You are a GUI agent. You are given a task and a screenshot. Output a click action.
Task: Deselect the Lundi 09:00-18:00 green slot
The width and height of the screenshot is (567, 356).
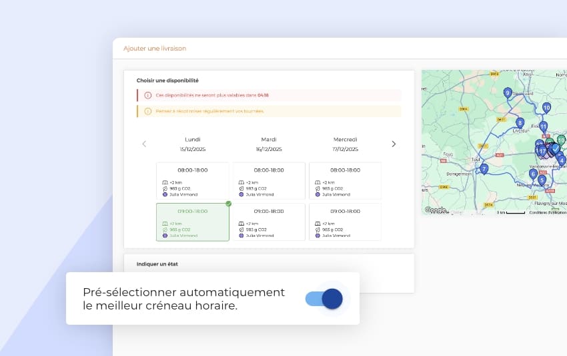(x=192, y=222)
